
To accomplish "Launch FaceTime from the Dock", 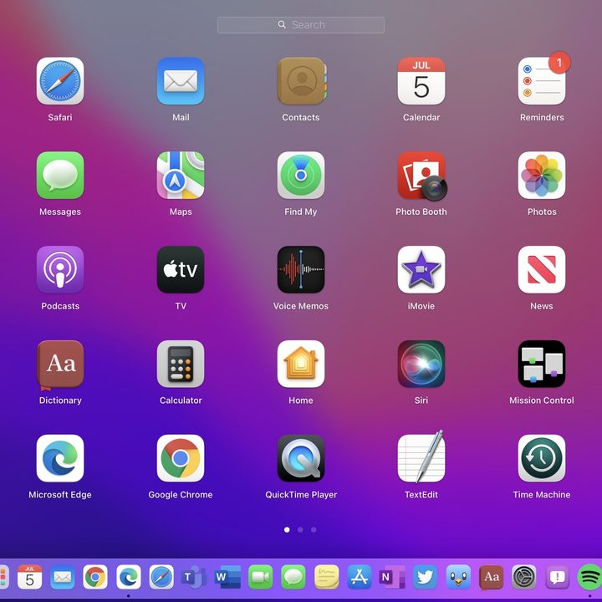I will coord(261,577).
